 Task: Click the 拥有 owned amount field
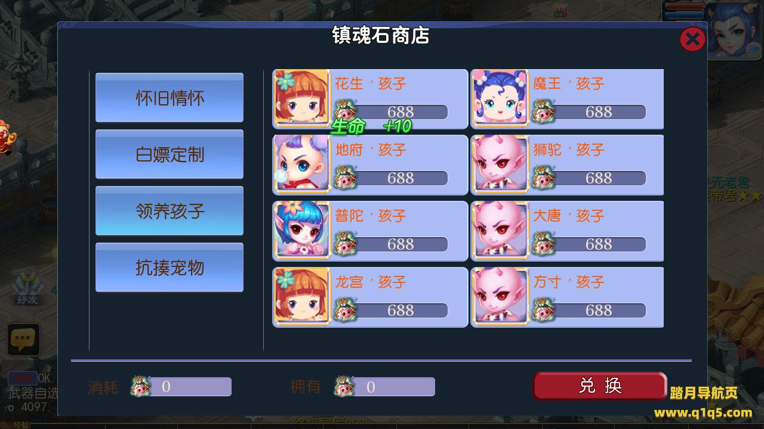pos(393,387)
